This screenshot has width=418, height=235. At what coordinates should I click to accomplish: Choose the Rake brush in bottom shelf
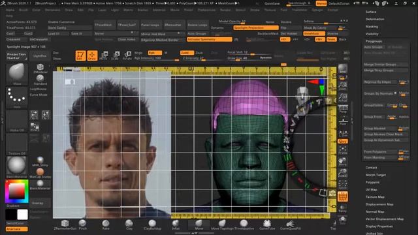point(106,225)
